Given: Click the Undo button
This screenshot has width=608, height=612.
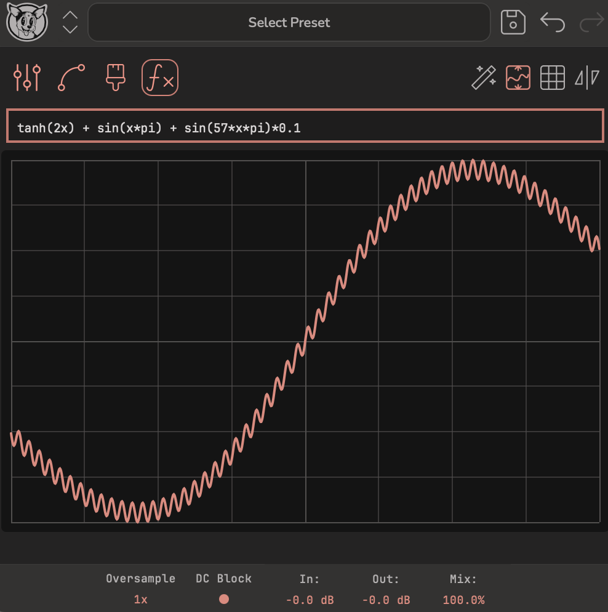Looking at the screenshot, I should pos(552,22).
